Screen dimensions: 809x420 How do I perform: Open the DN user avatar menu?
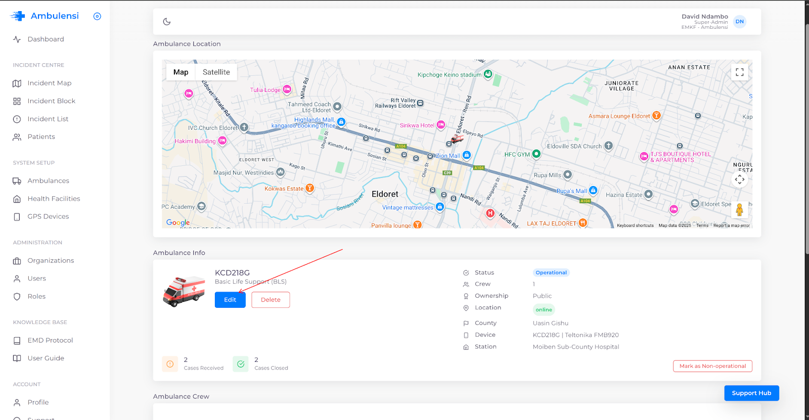click(739, 22)
